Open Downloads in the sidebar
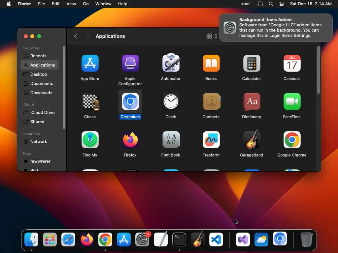 pyautogui.click(x=40, y=93)
